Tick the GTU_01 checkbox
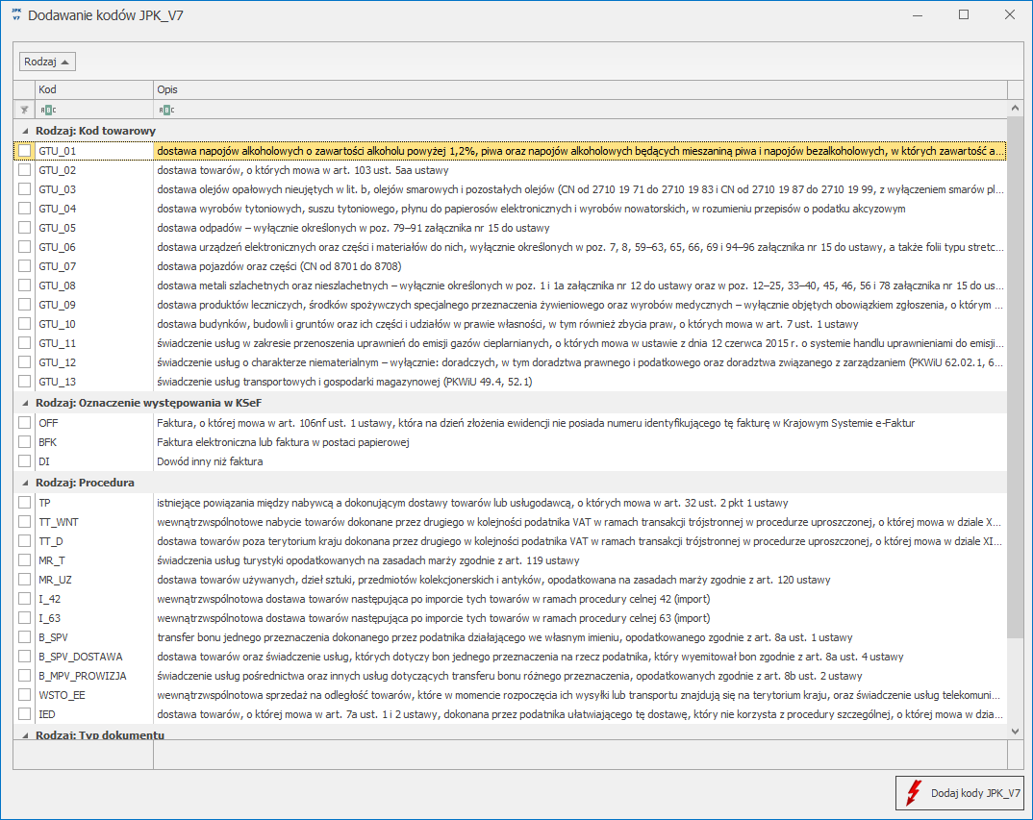 [25, 151]
